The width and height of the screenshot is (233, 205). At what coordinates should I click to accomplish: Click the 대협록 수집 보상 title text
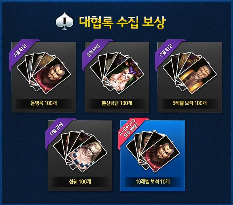pyautogui.click(x=122, y=22)
